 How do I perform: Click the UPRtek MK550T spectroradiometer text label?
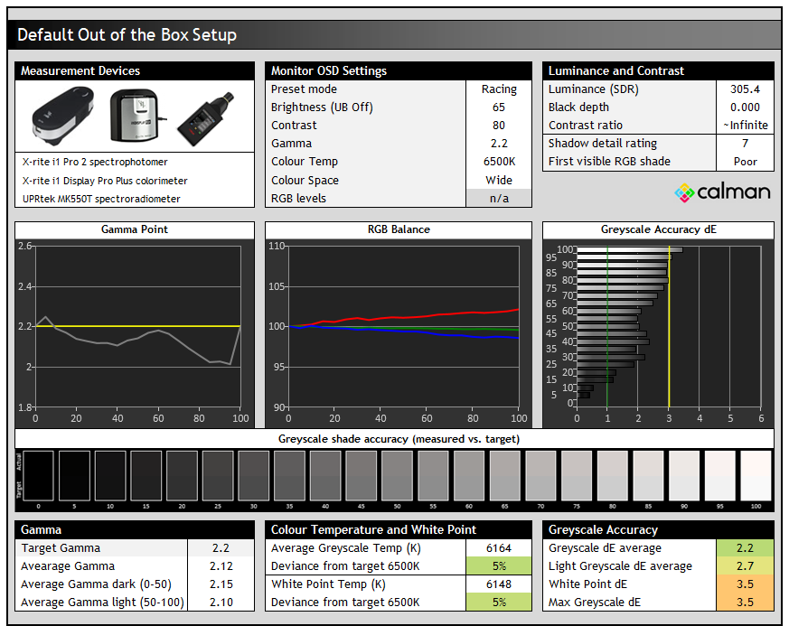pyautogui.click(x=101, y=199)
